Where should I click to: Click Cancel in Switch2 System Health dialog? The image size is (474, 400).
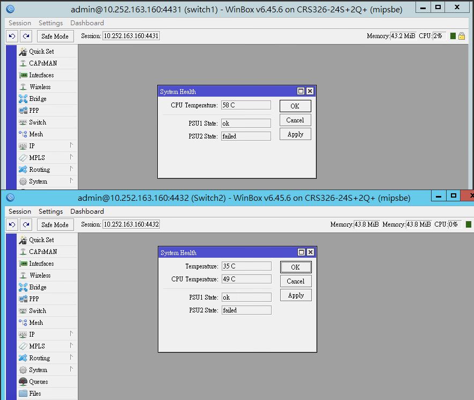pos(296,281)
